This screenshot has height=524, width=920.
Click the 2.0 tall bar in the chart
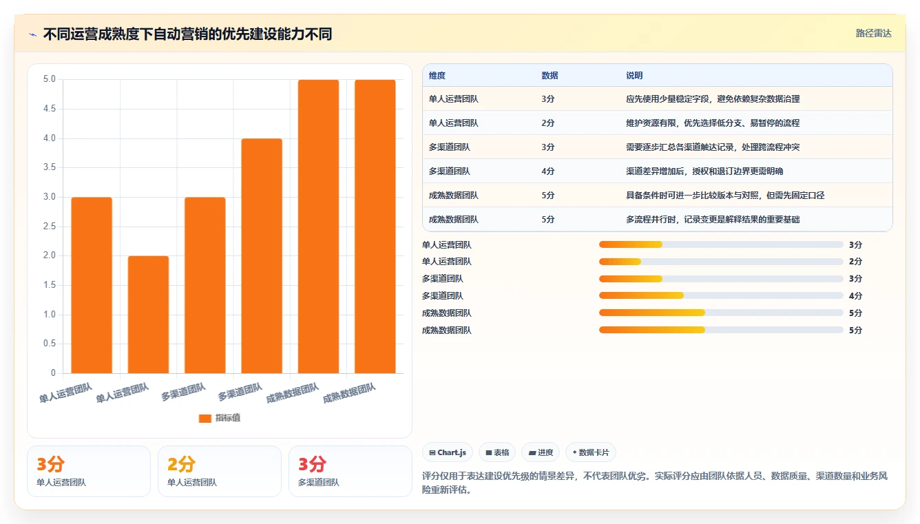tap(148, 315)
